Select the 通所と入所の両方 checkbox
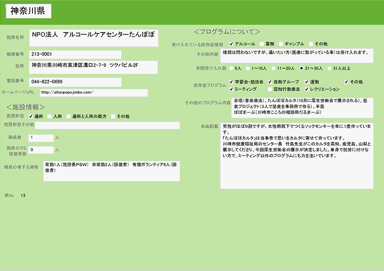384x271 pixels. [x=68, y=116]
